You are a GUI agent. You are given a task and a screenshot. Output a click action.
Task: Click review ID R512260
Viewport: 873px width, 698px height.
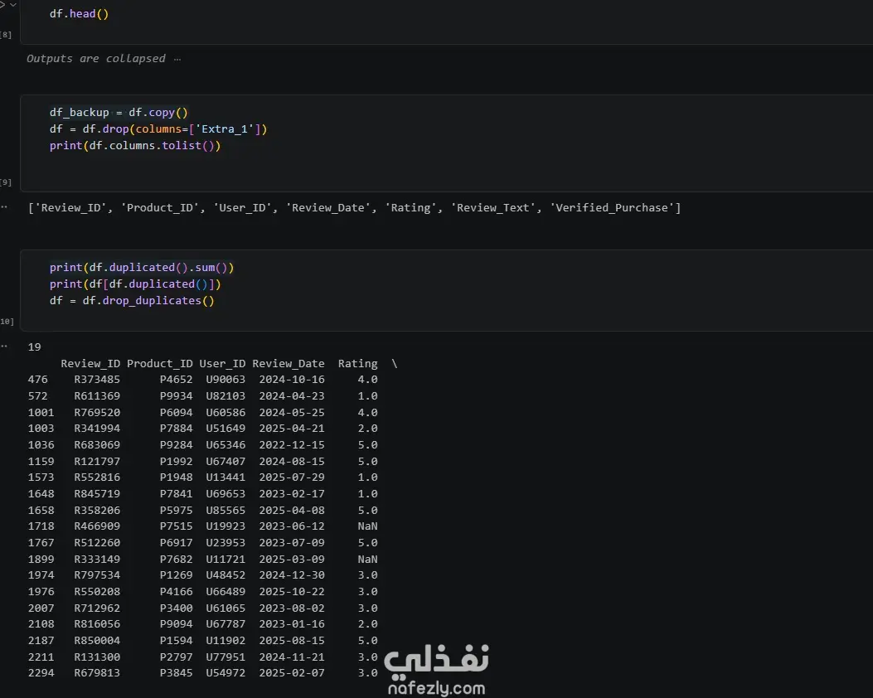pos(97,543)
